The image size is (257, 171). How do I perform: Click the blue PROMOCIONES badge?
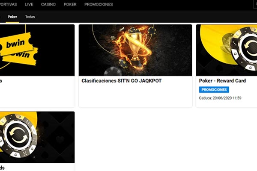[214, 90]
